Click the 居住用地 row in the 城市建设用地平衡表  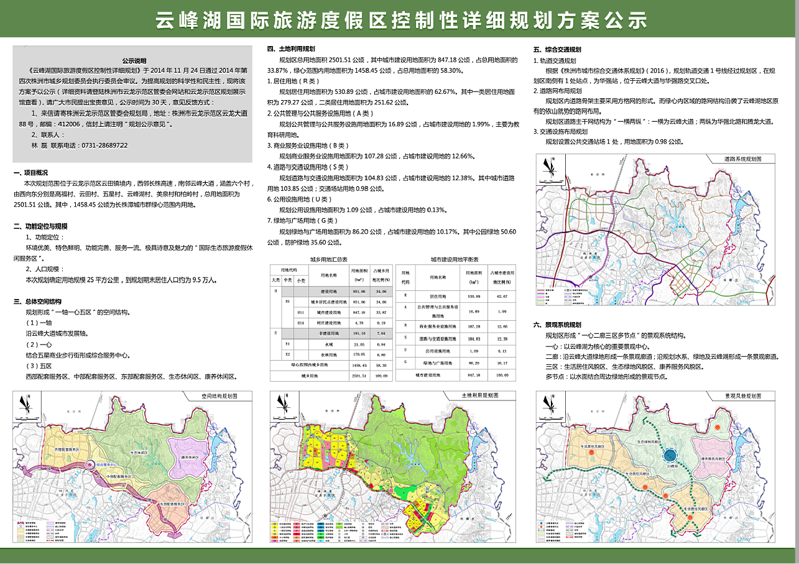pyautogui.click(x=458, y=297)
